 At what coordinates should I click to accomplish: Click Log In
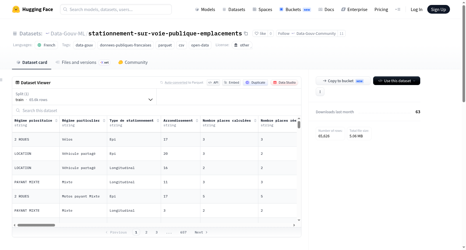tap(416, 9)
